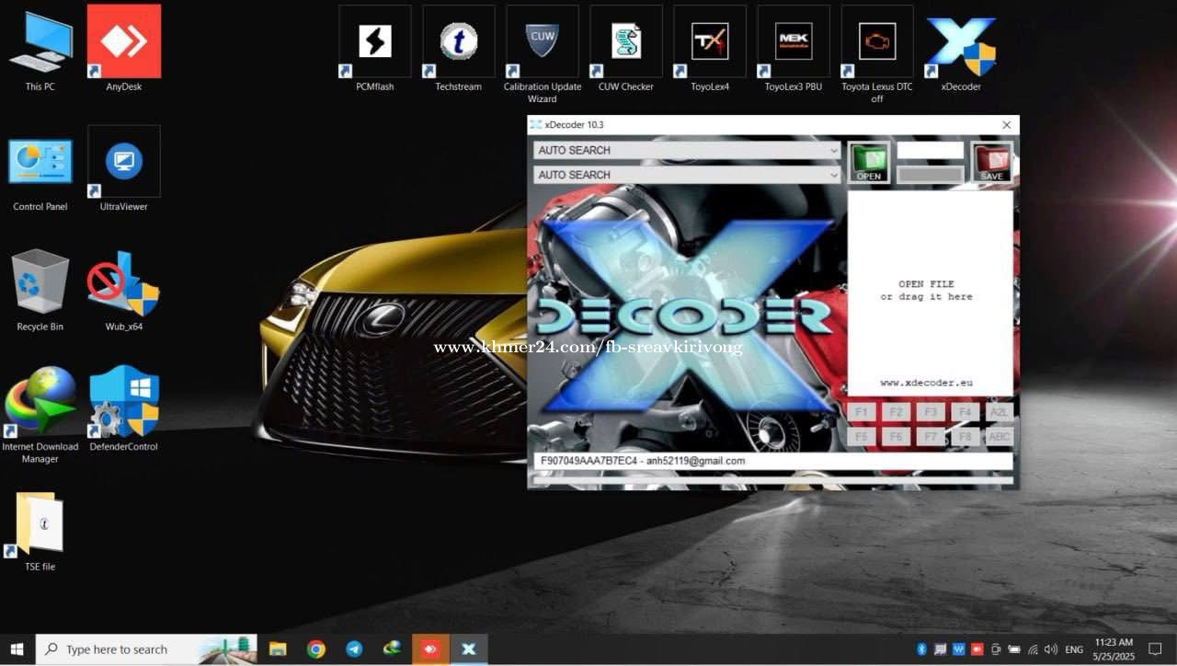
Task: Click the gray field below the white box
Action: [x=930, y=175]
